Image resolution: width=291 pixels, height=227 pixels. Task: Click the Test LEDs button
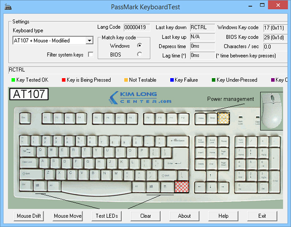[107, 216]
